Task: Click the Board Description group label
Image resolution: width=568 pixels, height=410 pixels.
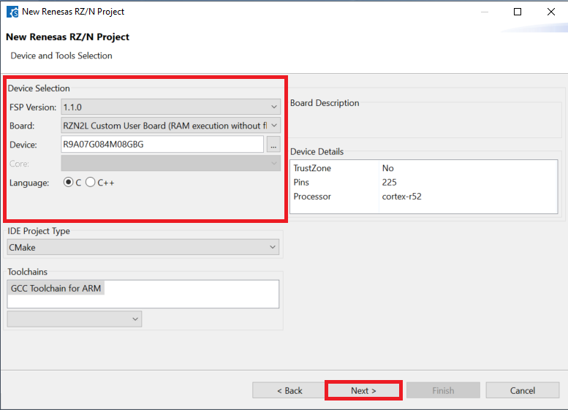Action: (325, 103)
